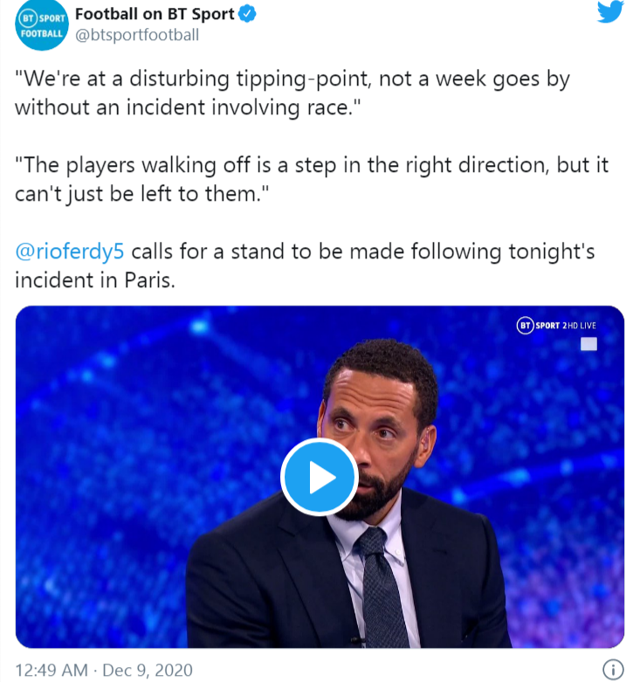This screenshot has width=640, height=682.
Task: Click the info icon beside the timestamp
Action: click(613, 670)
